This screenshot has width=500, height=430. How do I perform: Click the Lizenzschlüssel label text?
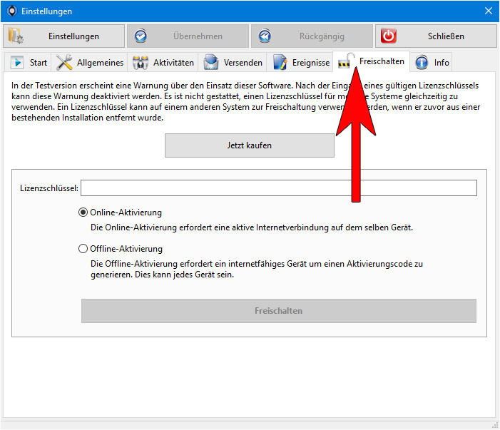[x=49, y=188]
